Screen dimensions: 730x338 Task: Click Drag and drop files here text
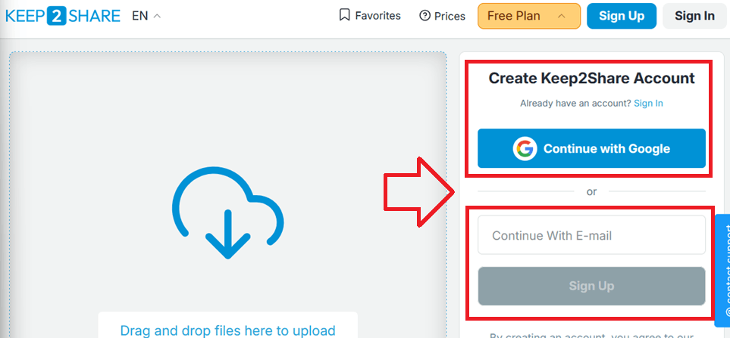pyautogui.click(x=227, y=330)
